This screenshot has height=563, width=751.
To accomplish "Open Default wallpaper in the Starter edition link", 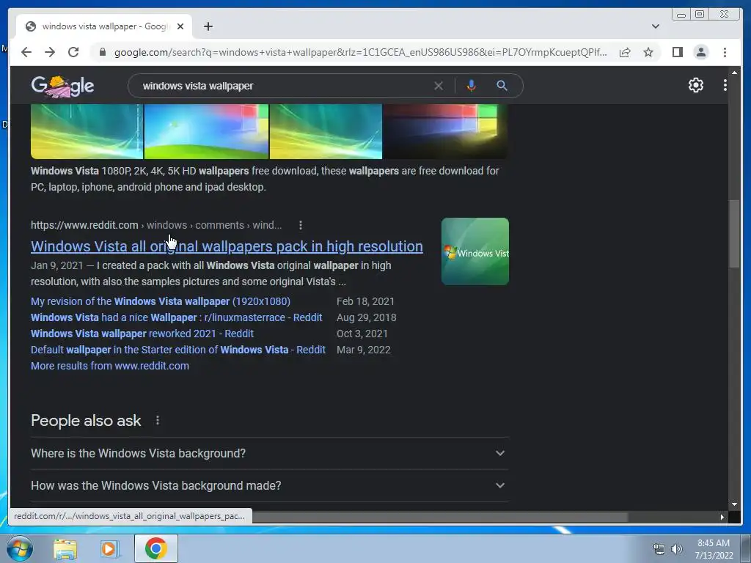I will [178, 350].
